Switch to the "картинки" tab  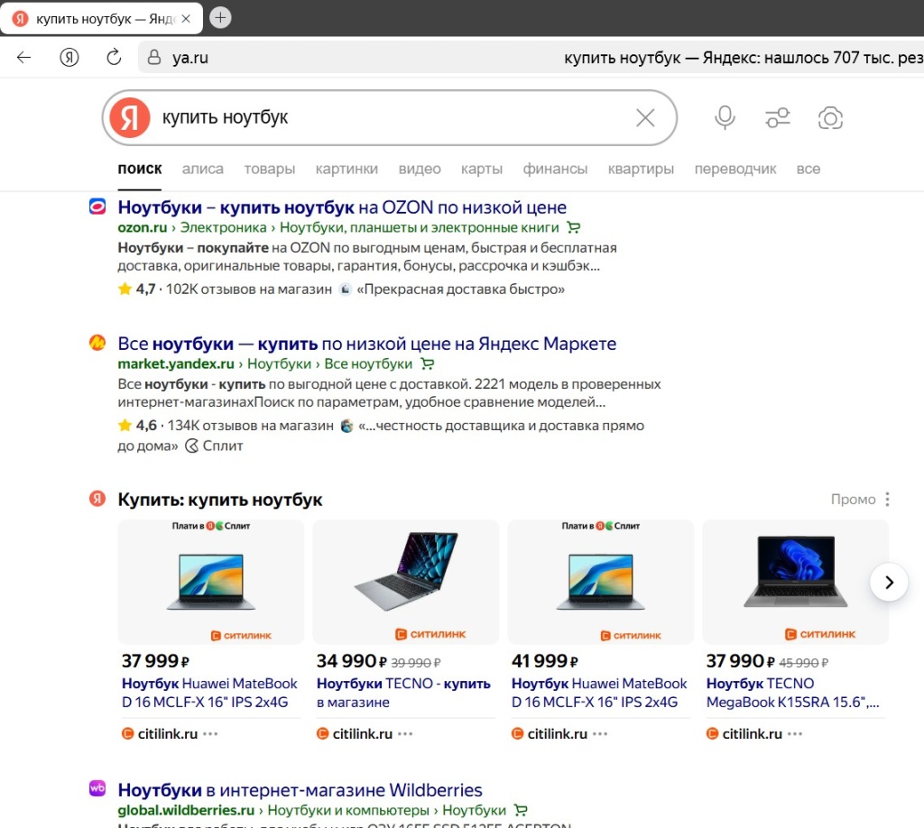(x=346, y=169)
